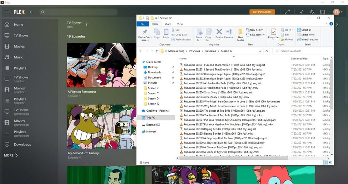This screenshot has height=184, width=348.
Task: Open the address bar history dropdown
Action: [260, 51]
